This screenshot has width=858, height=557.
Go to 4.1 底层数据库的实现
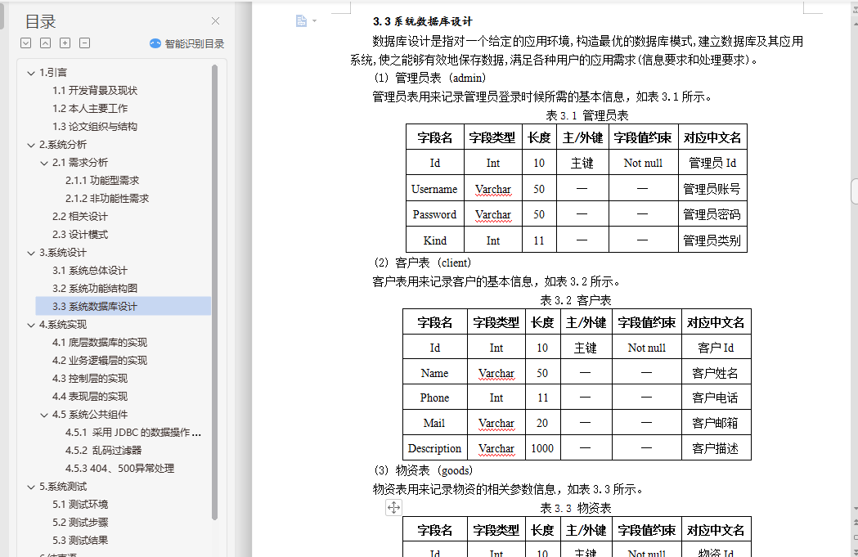[100, 343]
